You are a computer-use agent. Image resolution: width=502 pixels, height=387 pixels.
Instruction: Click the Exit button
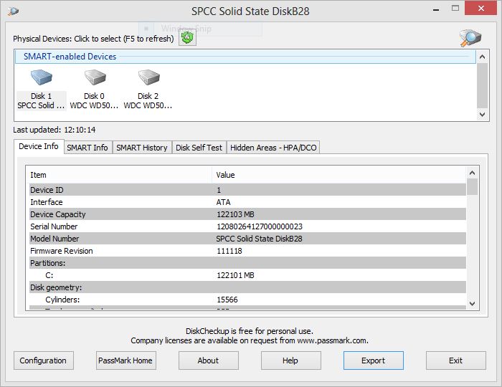tap(455, 360)
